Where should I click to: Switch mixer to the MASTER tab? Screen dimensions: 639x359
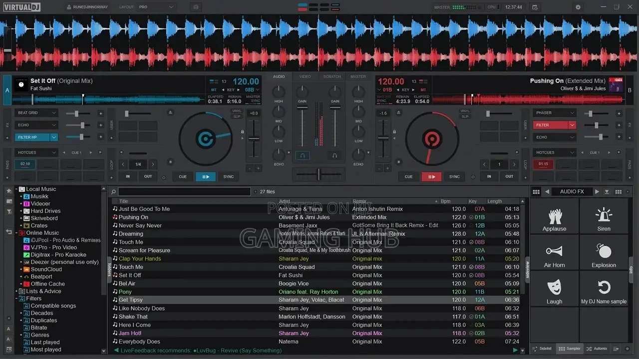pos(358,76)
